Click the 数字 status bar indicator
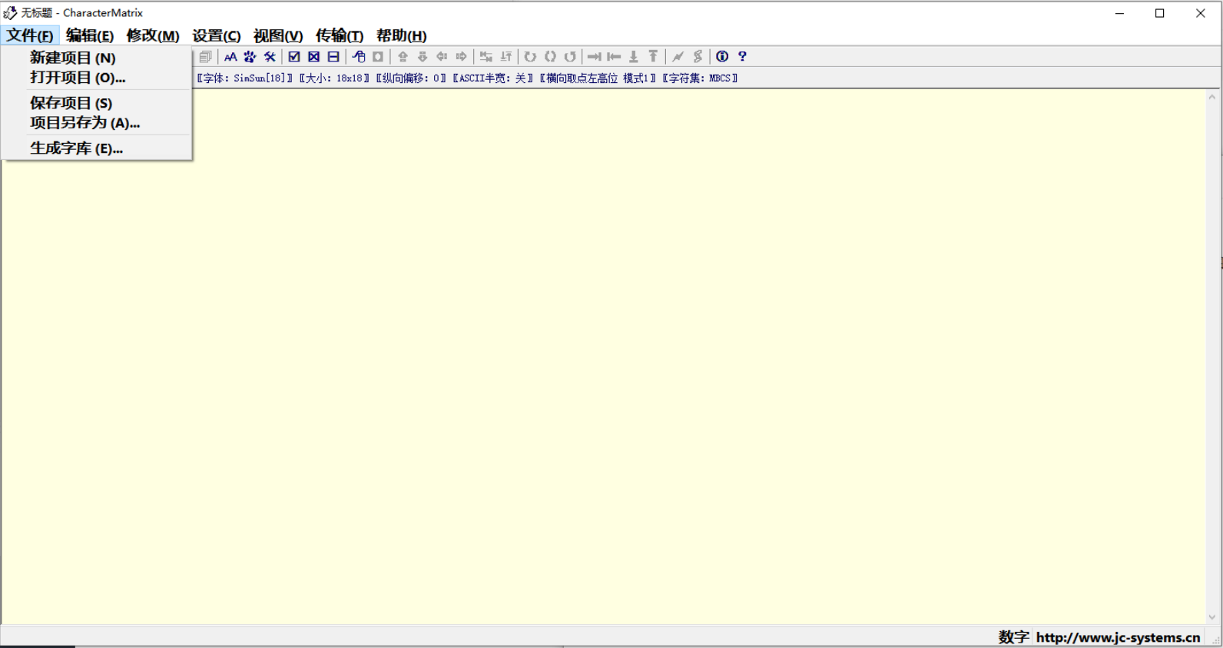This screenshot has width=1223, height=648. [1013, 637]
